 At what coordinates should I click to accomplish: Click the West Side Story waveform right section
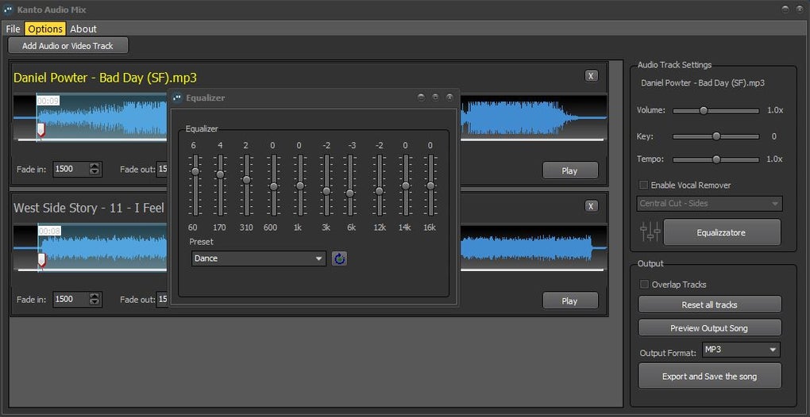[x=533, y=248]
